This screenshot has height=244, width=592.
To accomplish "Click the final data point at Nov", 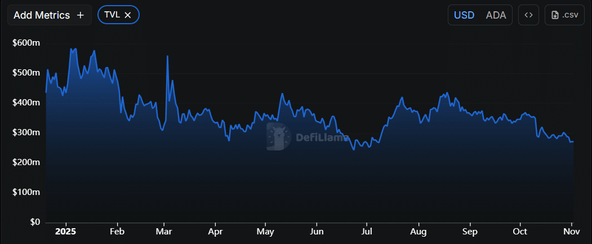I will [x=572, y=141].
